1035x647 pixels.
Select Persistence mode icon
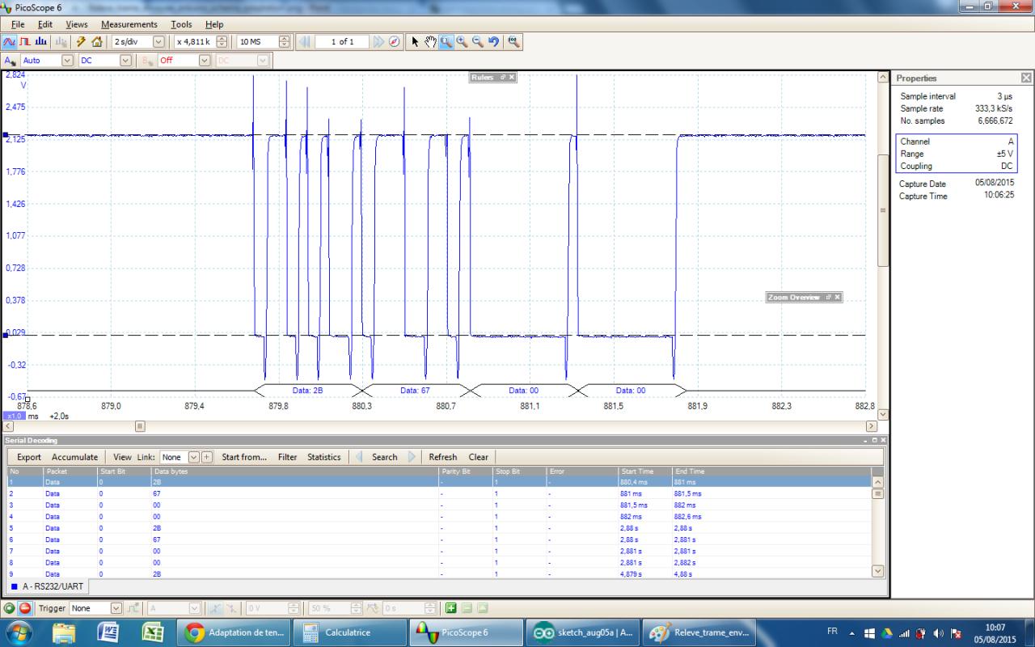point(25,42)
